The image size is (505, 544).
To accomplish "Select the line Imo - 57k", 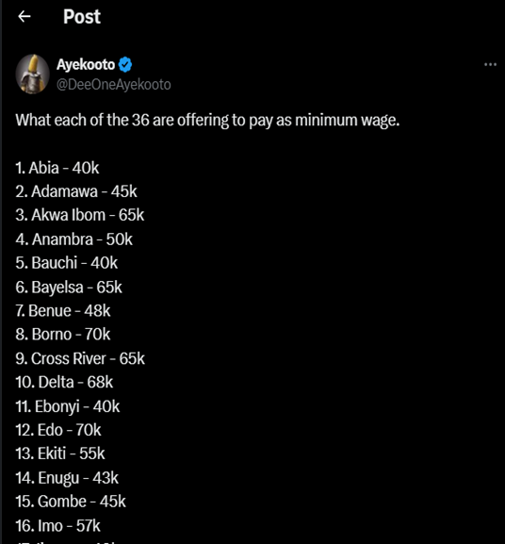I will coord(57,526).
